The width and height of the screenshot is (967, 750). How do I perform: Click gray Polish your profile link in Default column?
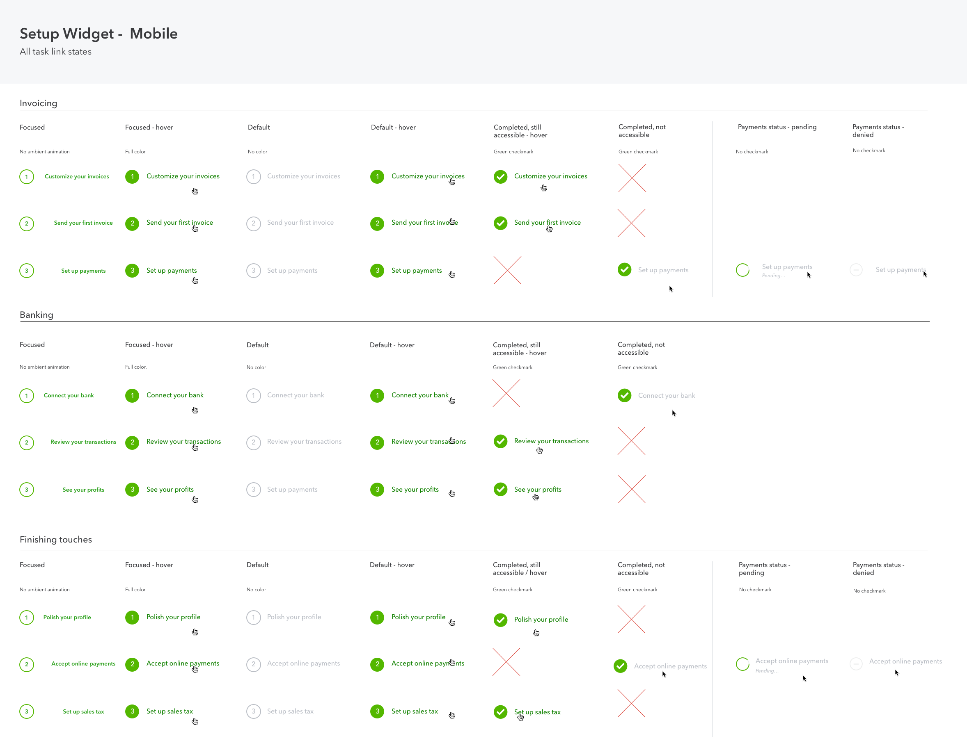pyautogui.click(x=294, y=617)
